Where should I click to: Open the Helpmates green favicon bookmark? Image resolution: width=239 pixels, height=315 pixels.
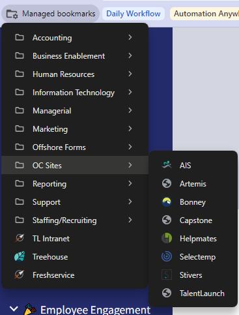167,239
